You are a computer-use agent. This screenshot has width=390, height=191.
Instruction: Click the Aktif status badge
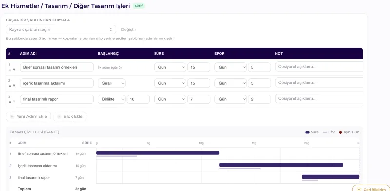[138, 6]
